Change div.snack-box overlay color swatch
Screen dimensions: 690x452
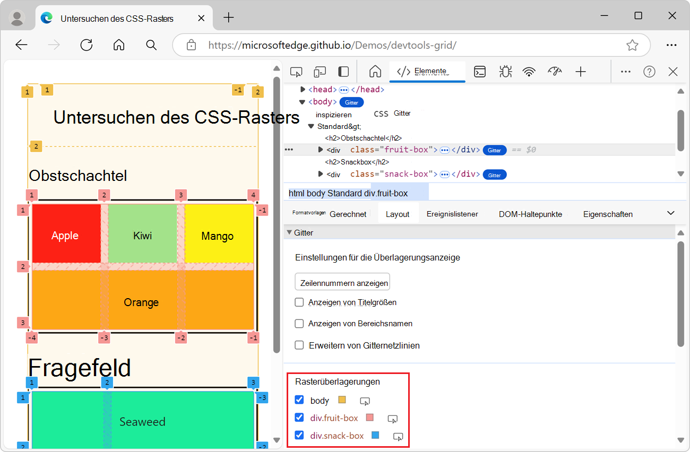point(375,435)
